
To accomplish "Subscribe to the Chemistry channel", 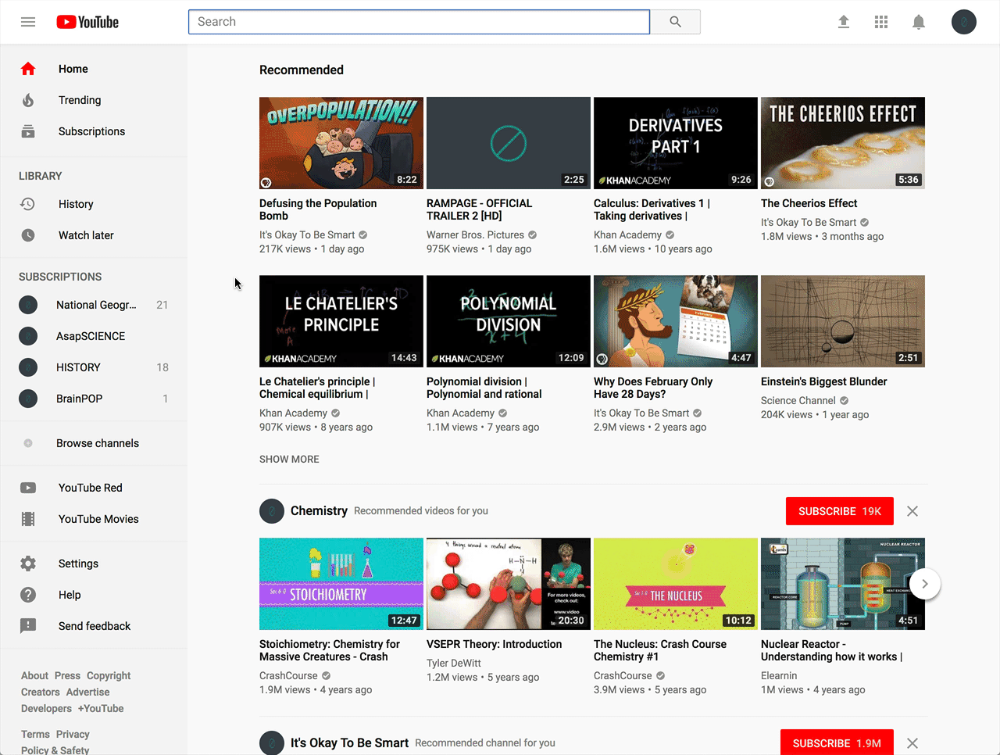I will 840,511.
